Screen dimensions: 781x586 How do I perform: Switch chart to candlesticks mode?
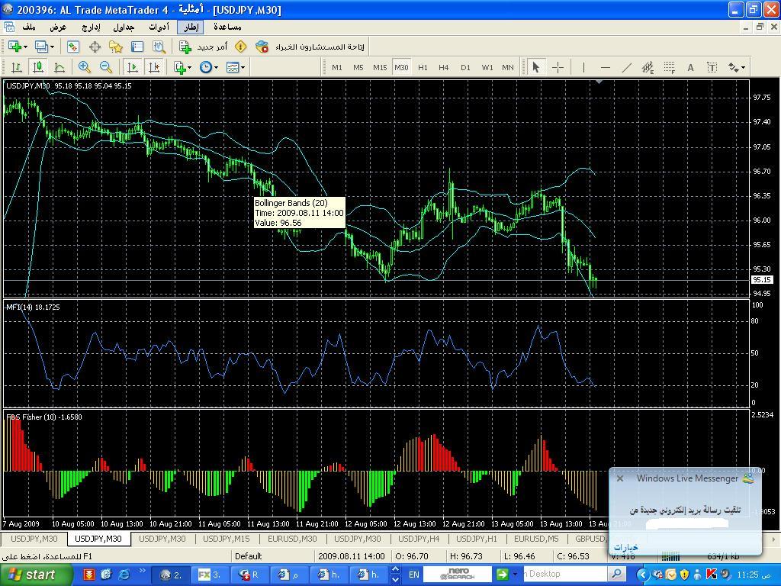point(37,67)
